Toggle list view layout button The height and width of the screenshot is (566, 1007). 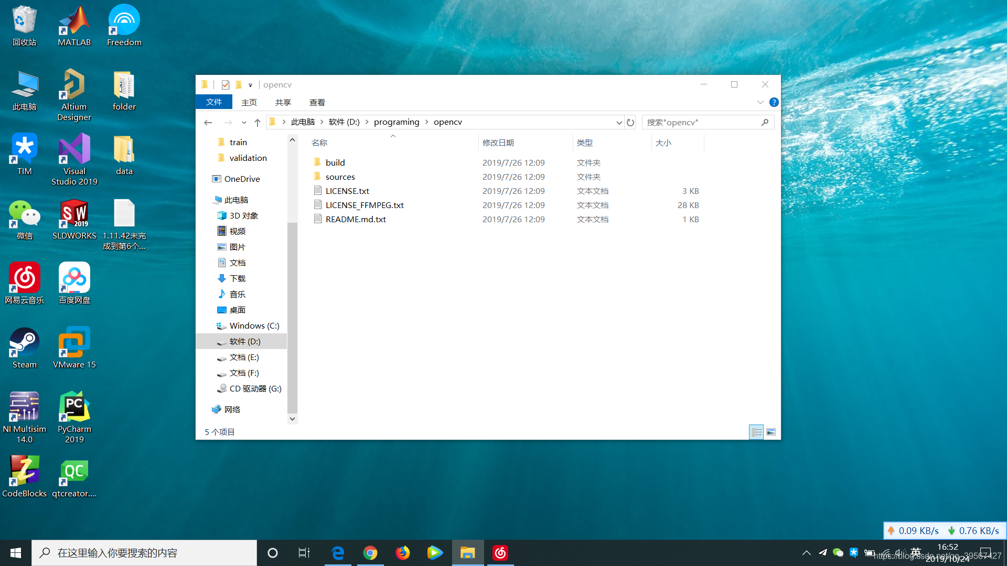(757, 431)
